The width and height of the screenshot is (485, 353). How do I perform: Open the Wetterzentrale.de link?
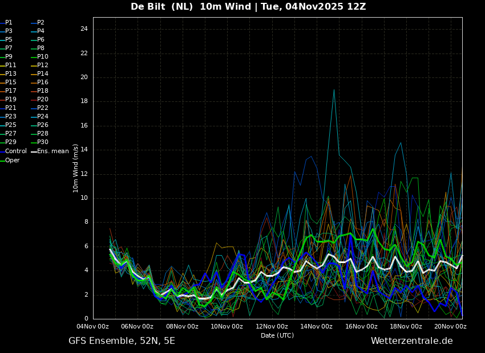tap(411, 341)
